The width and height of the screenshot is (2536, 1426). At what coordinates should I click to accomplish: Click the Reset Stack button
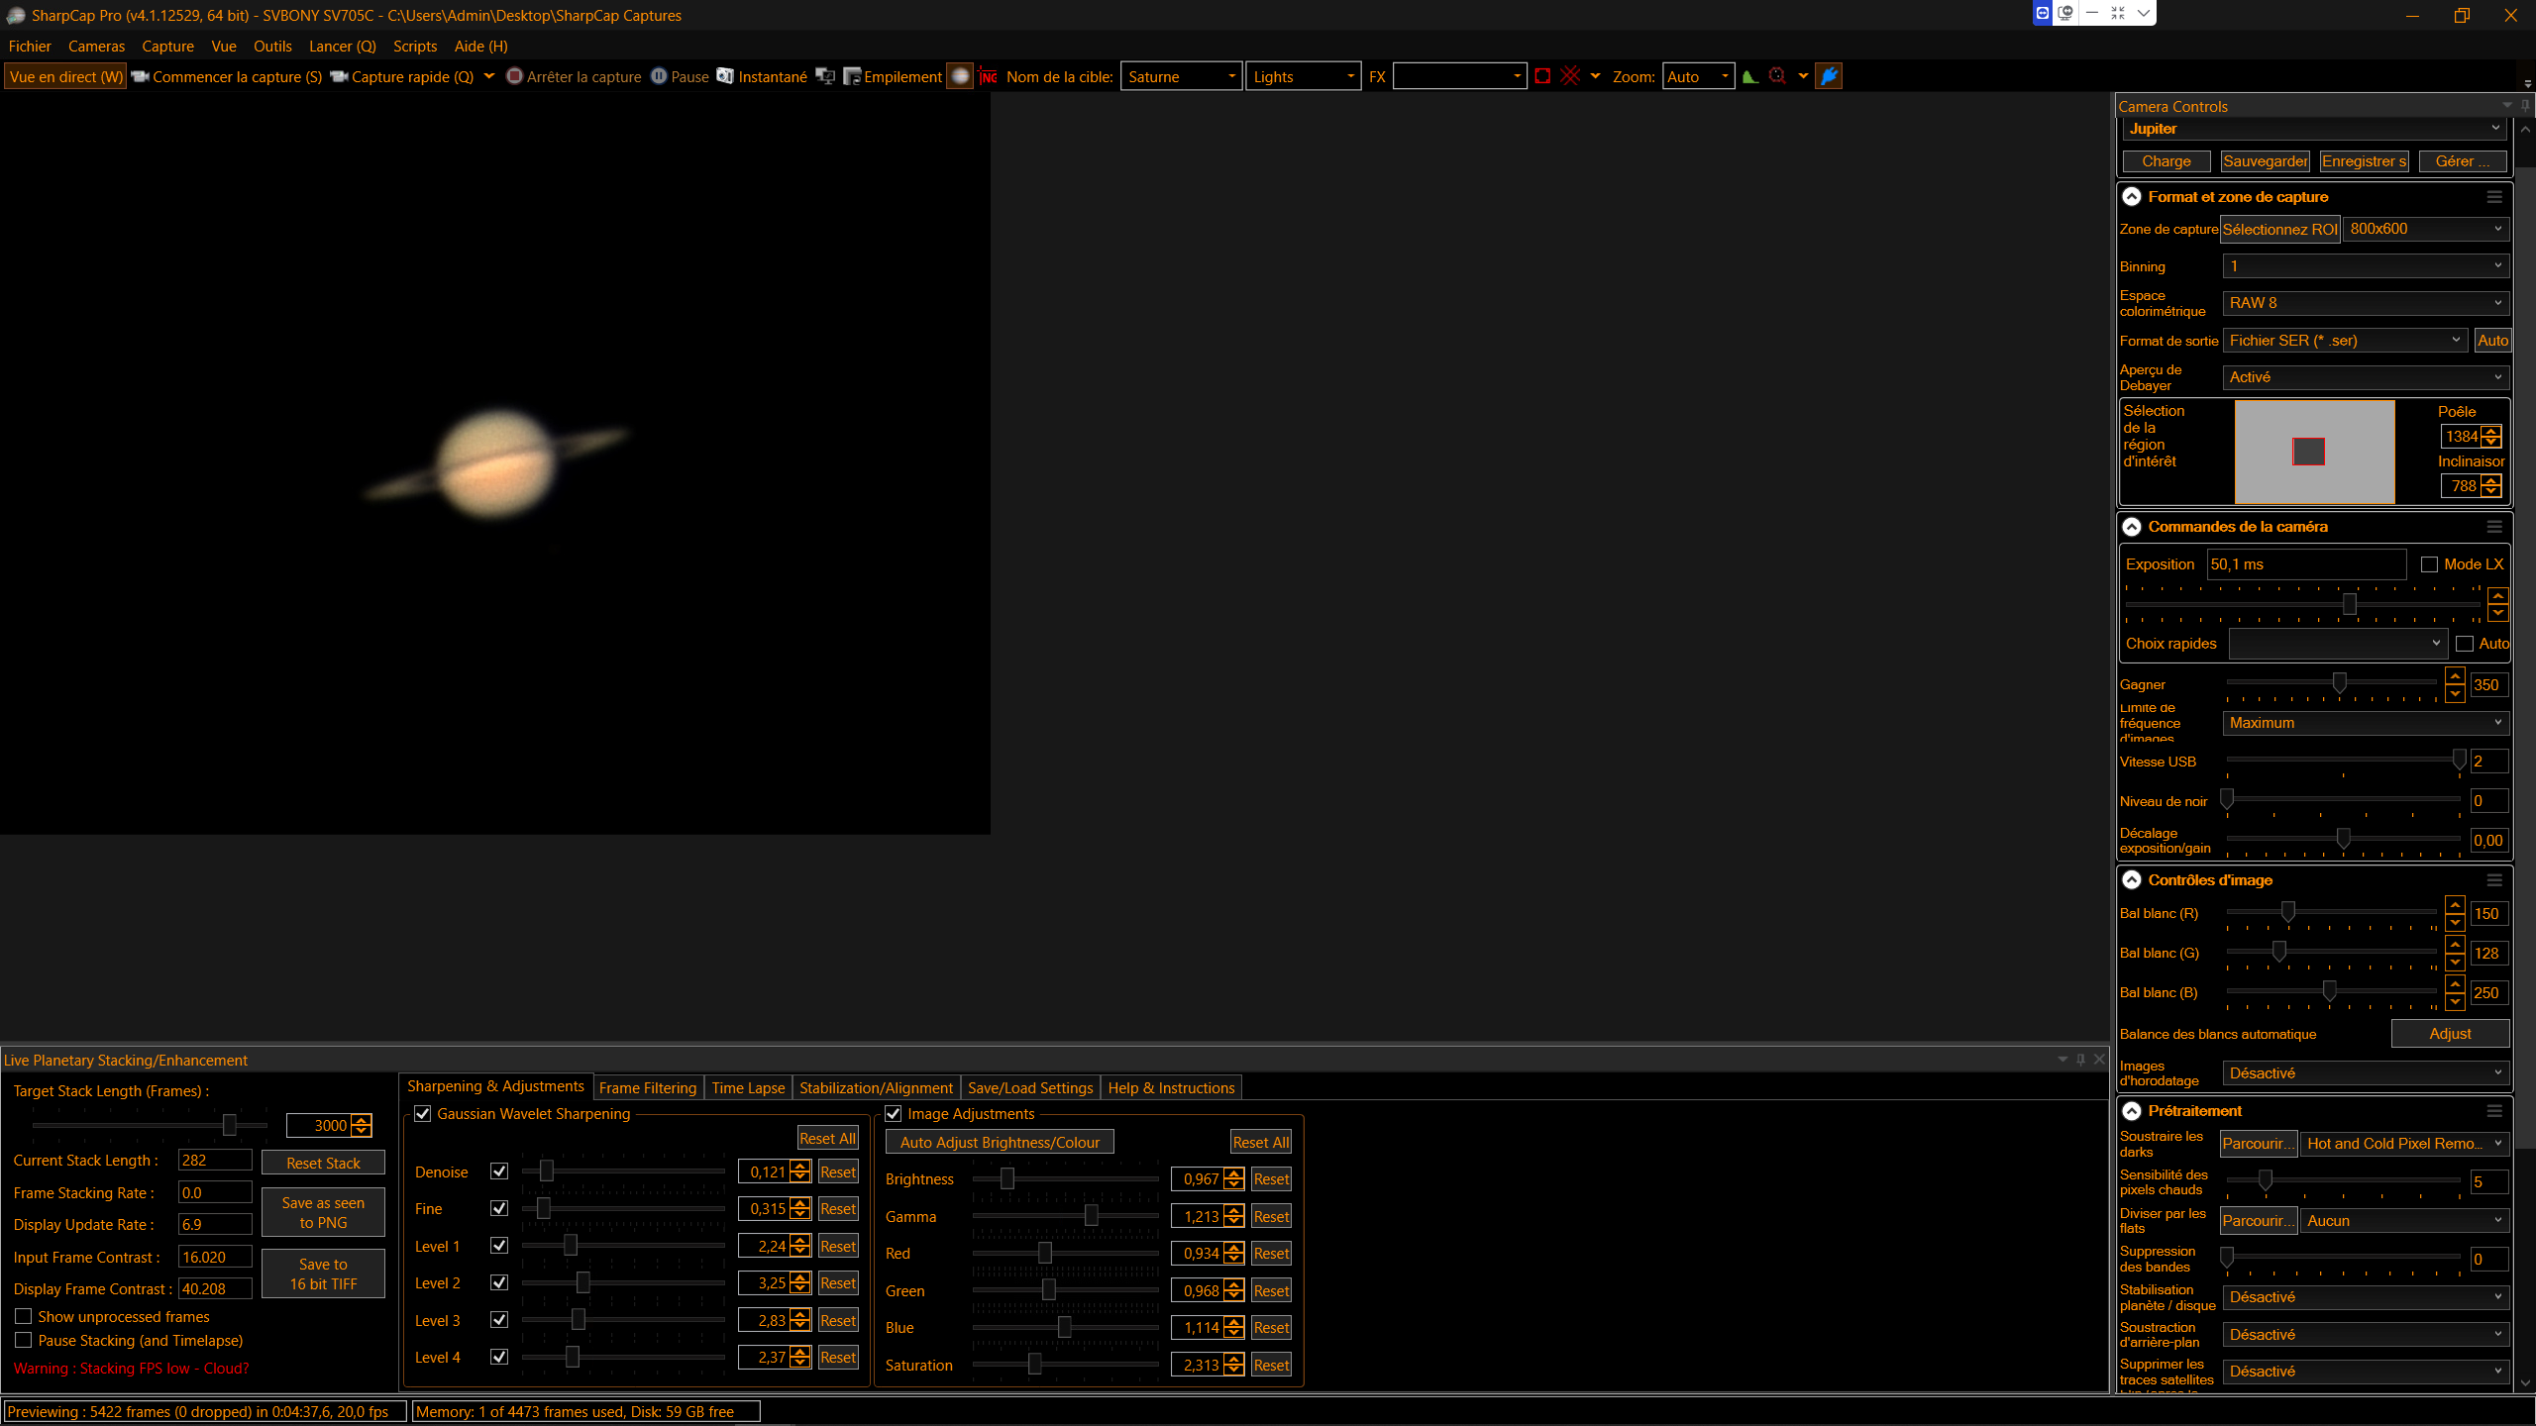pos(323,1163)
